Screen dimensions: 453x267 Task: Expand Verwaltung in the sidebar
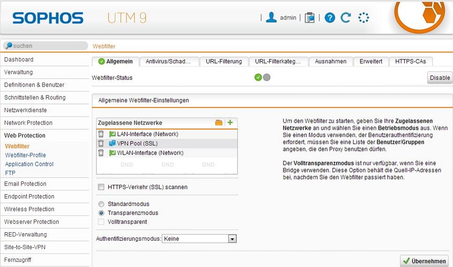coord(45,72)
